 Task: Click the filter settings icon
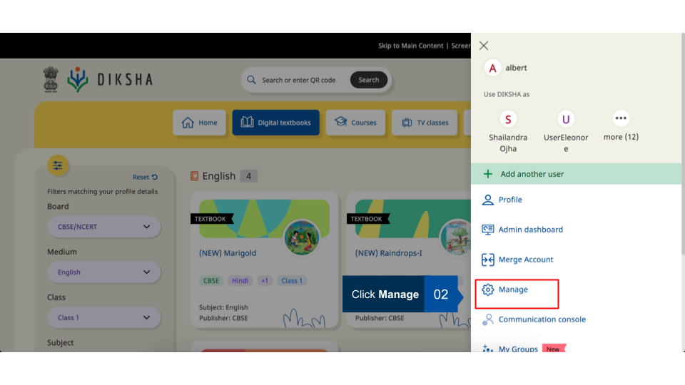click(x=58, y=165)
